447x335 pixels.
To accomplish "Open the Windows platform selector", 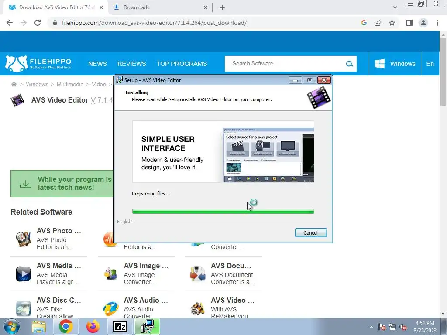I will tap(395, 64).
